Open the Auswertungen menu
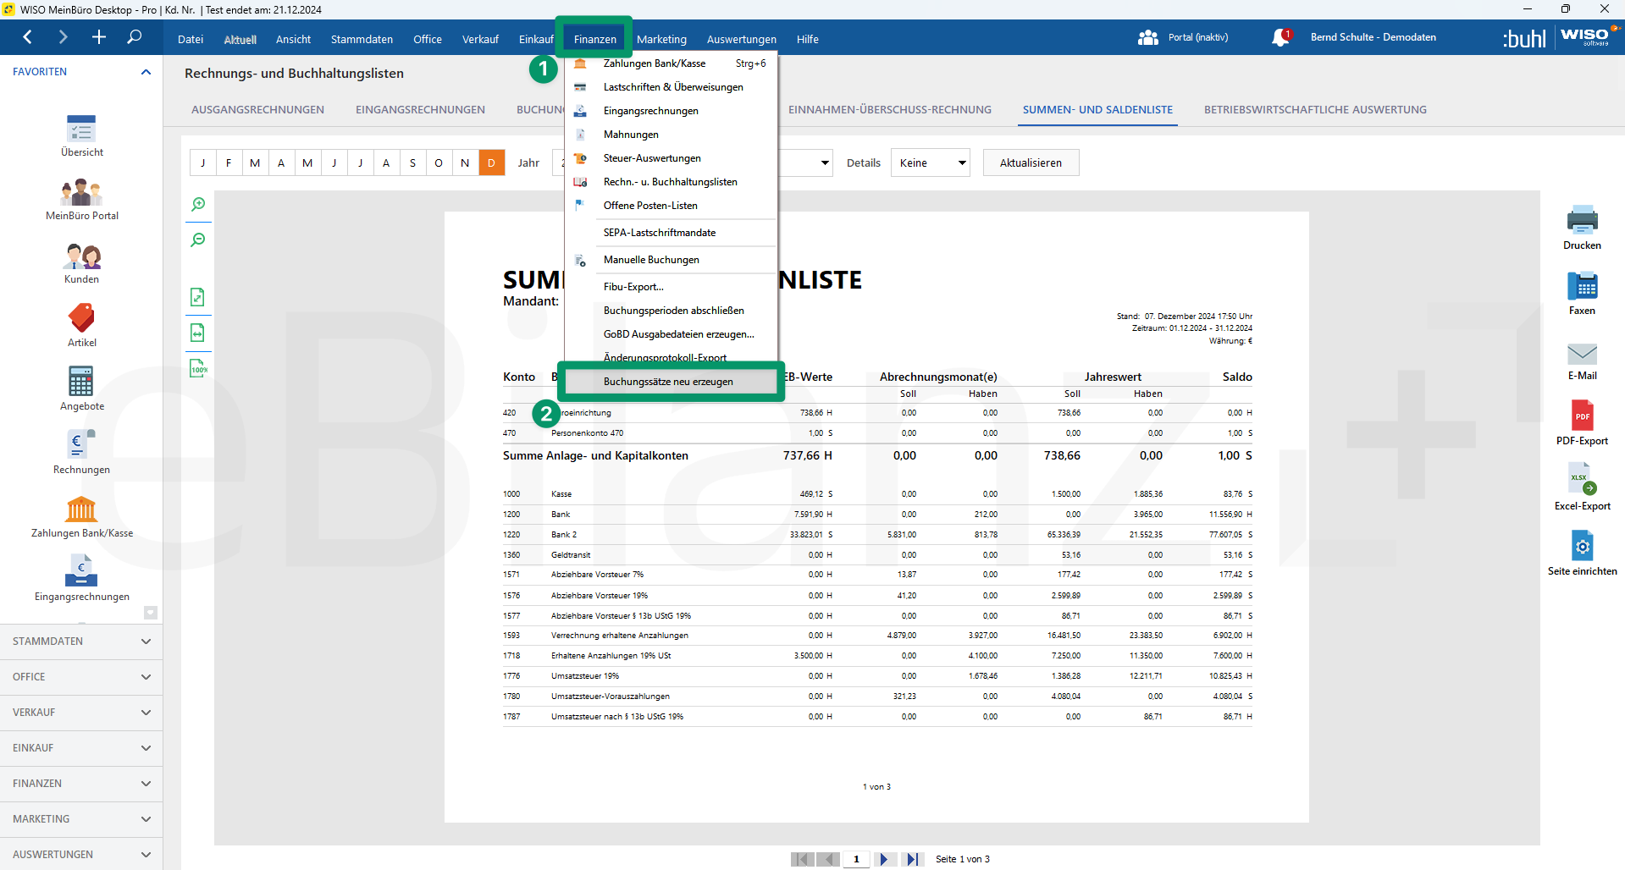Viewport: 1625px width, 870px height. point(741,39)
